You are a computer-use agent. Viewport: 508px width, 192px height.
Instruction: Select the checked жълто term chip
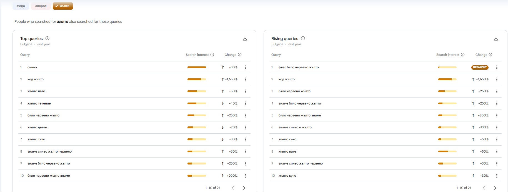tap(63, 6)
